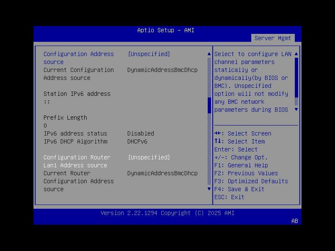Click the AB indicator in the corner

point(294,221)
